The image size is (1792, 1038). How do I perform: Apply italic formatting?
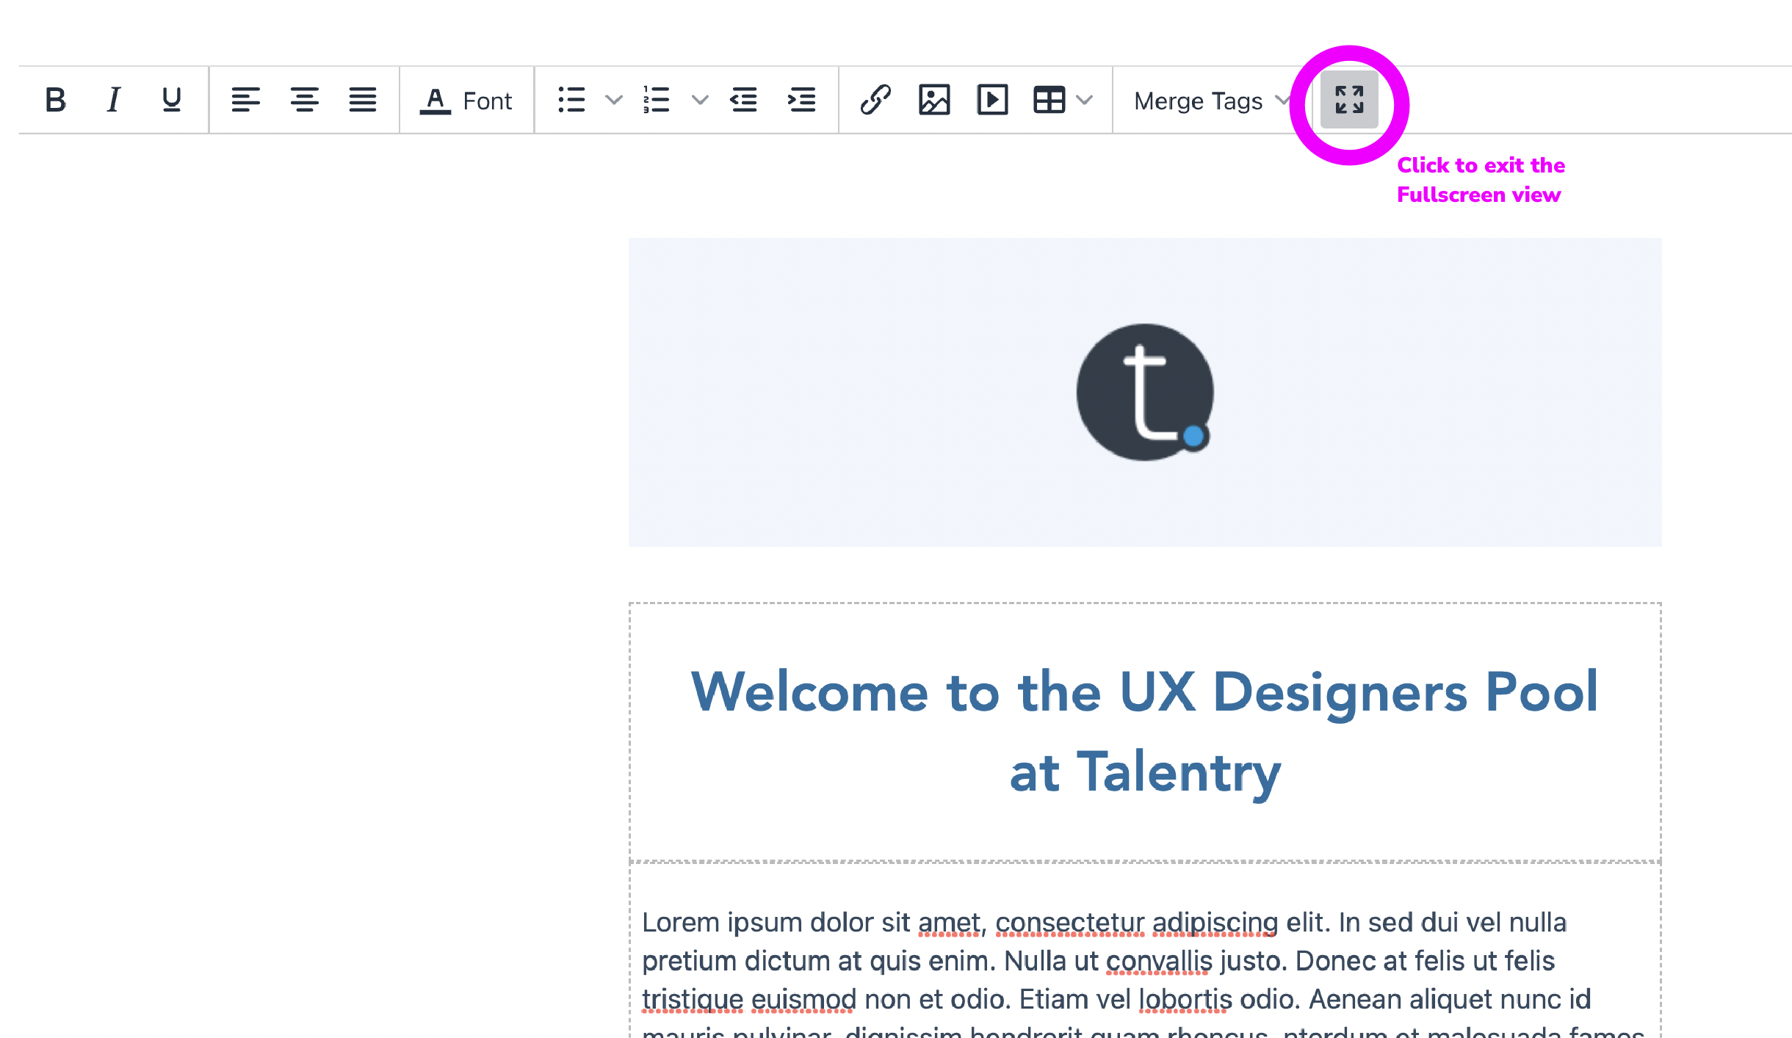(113, 100)
